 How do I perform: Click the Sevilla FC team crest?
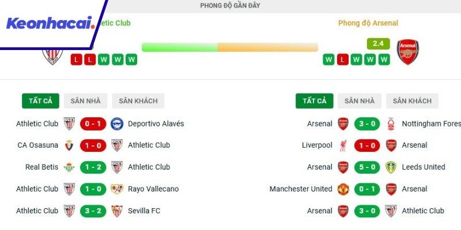[117, 211]
